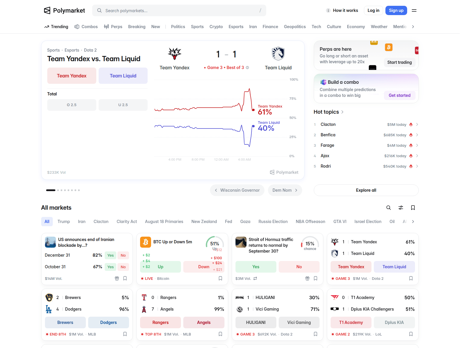This screenshot has width=464, height=348.
Task: Click the Rangers T logo
Action: click(144, 298)
